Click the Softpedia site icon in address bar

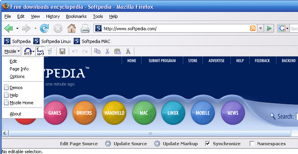(x=98, y=29)
